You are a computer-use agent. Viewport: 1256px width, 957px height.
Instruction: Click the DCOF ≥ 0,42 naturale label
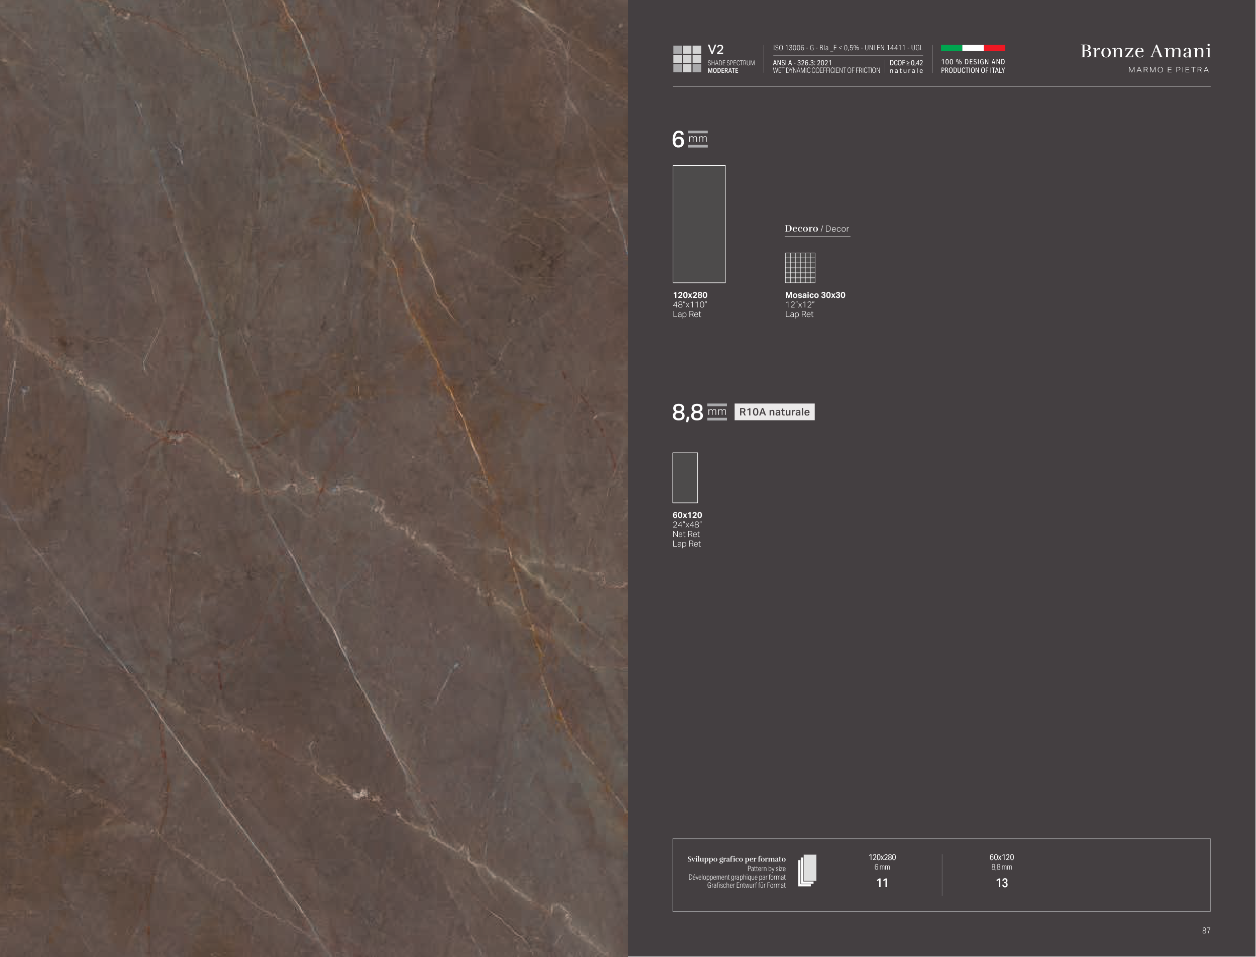point(906,67)
